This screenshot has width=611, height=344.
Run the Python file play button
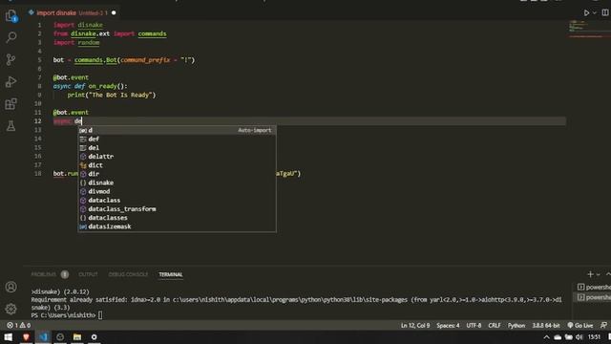586,12
